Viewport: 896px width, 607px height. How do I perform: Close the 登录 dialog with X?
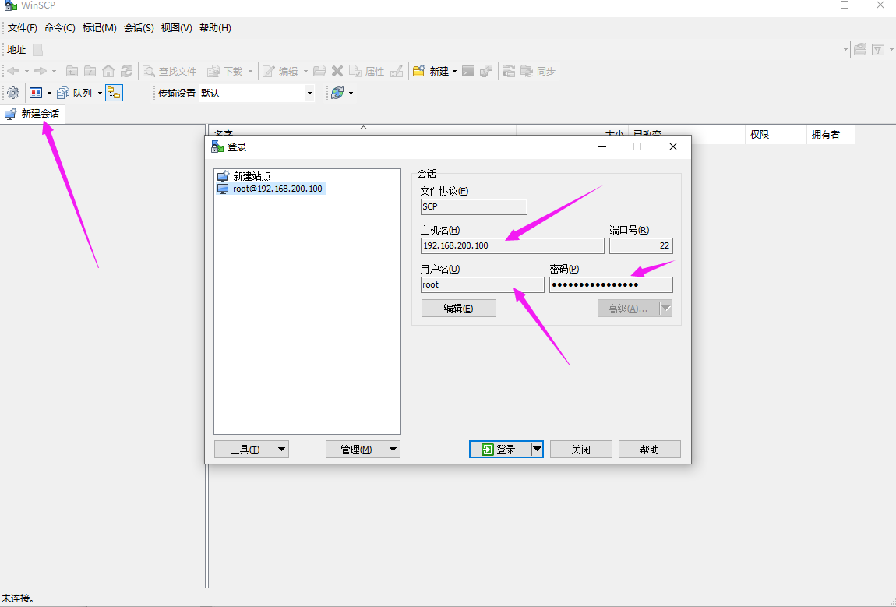tap(673, 147)
